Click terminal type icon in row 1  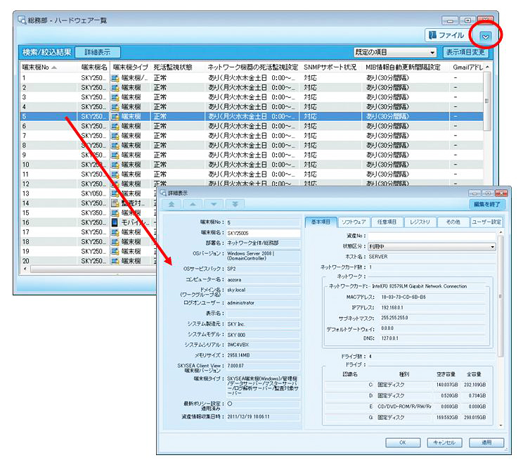pos(116,78)
